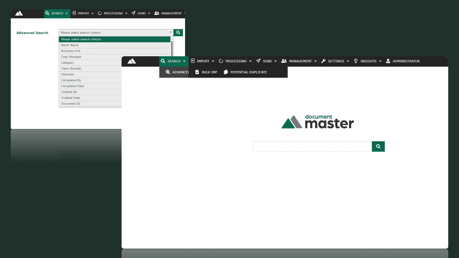Select 'Please select search criteria' highlighted option
This screenshot has width=459, height=258.
click(x=115, y=39)
